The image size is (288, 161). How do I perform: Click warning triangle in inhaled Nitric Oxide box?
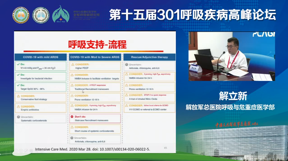(x=127, y=95)
